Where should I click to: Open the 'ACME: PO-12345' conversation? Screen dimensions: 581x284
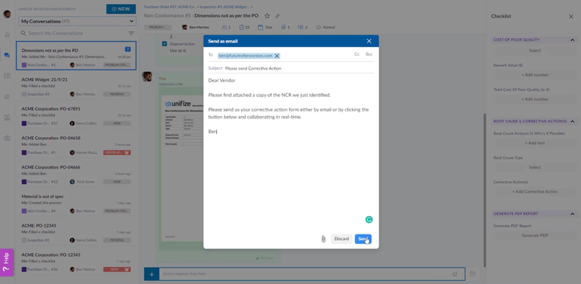(x=76, y=233)
